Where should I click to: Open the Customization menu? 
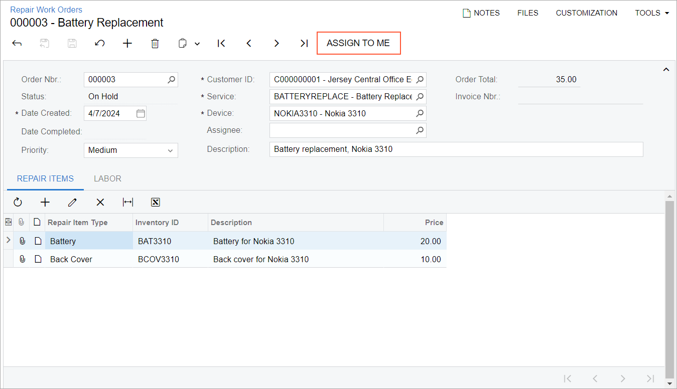point(586,13)
